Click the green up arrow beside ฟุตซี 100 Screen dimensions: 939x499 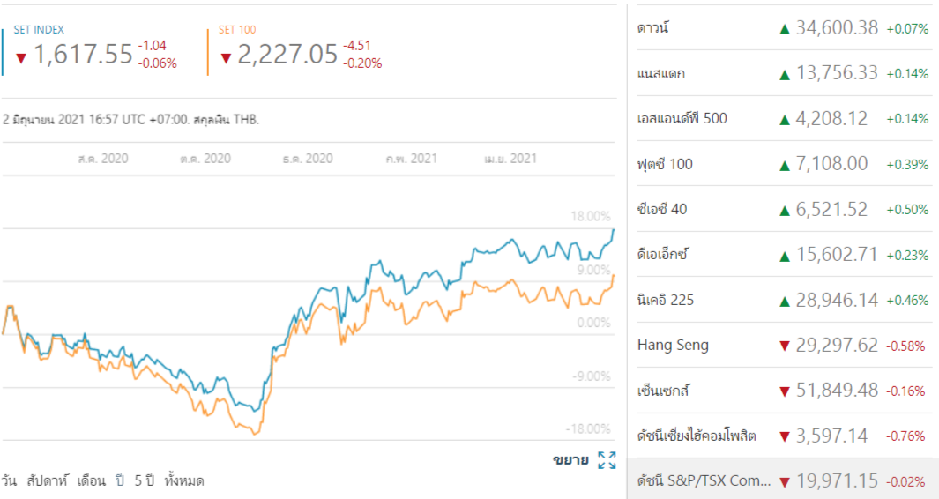[x=784, y=165]
